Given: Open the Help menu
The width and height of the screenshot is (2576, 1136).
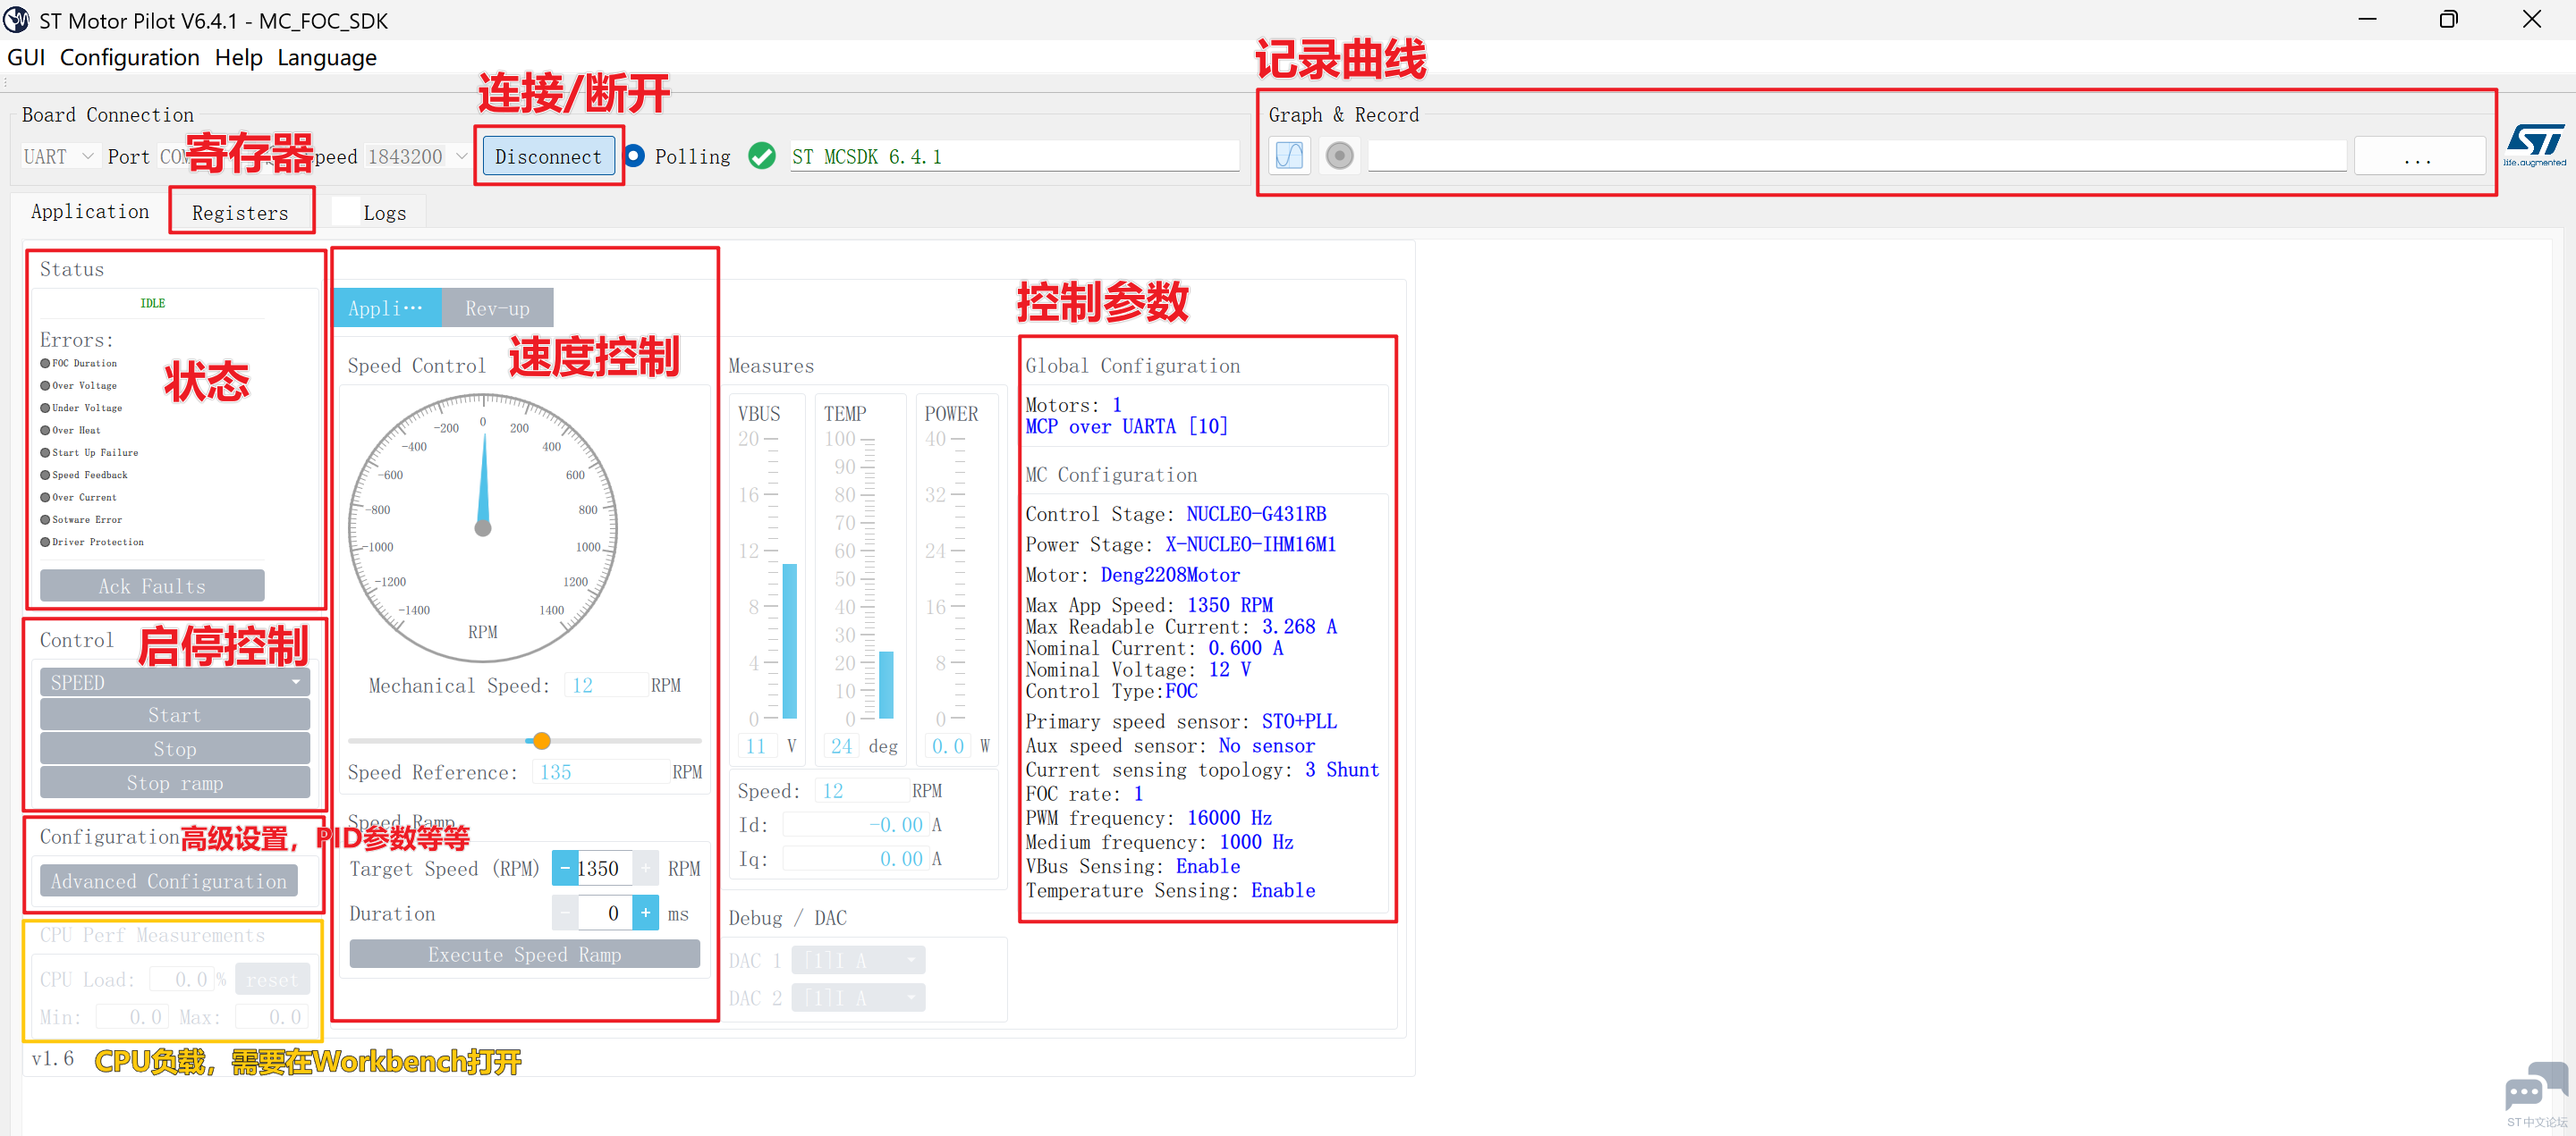Looking at the screenshot, I should (x=239, y=58).
